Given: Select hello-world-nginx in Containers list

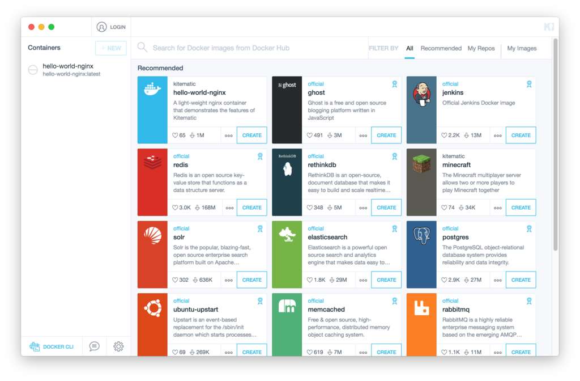Looking at the screenshot, I should [76, 70].
